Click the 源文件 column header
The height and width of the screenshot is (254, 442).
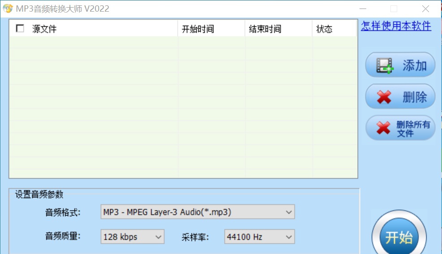point(93,28)
